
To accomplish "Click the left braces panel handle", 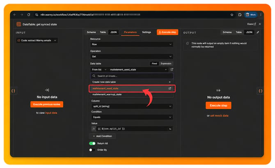I will pos(13,91).
